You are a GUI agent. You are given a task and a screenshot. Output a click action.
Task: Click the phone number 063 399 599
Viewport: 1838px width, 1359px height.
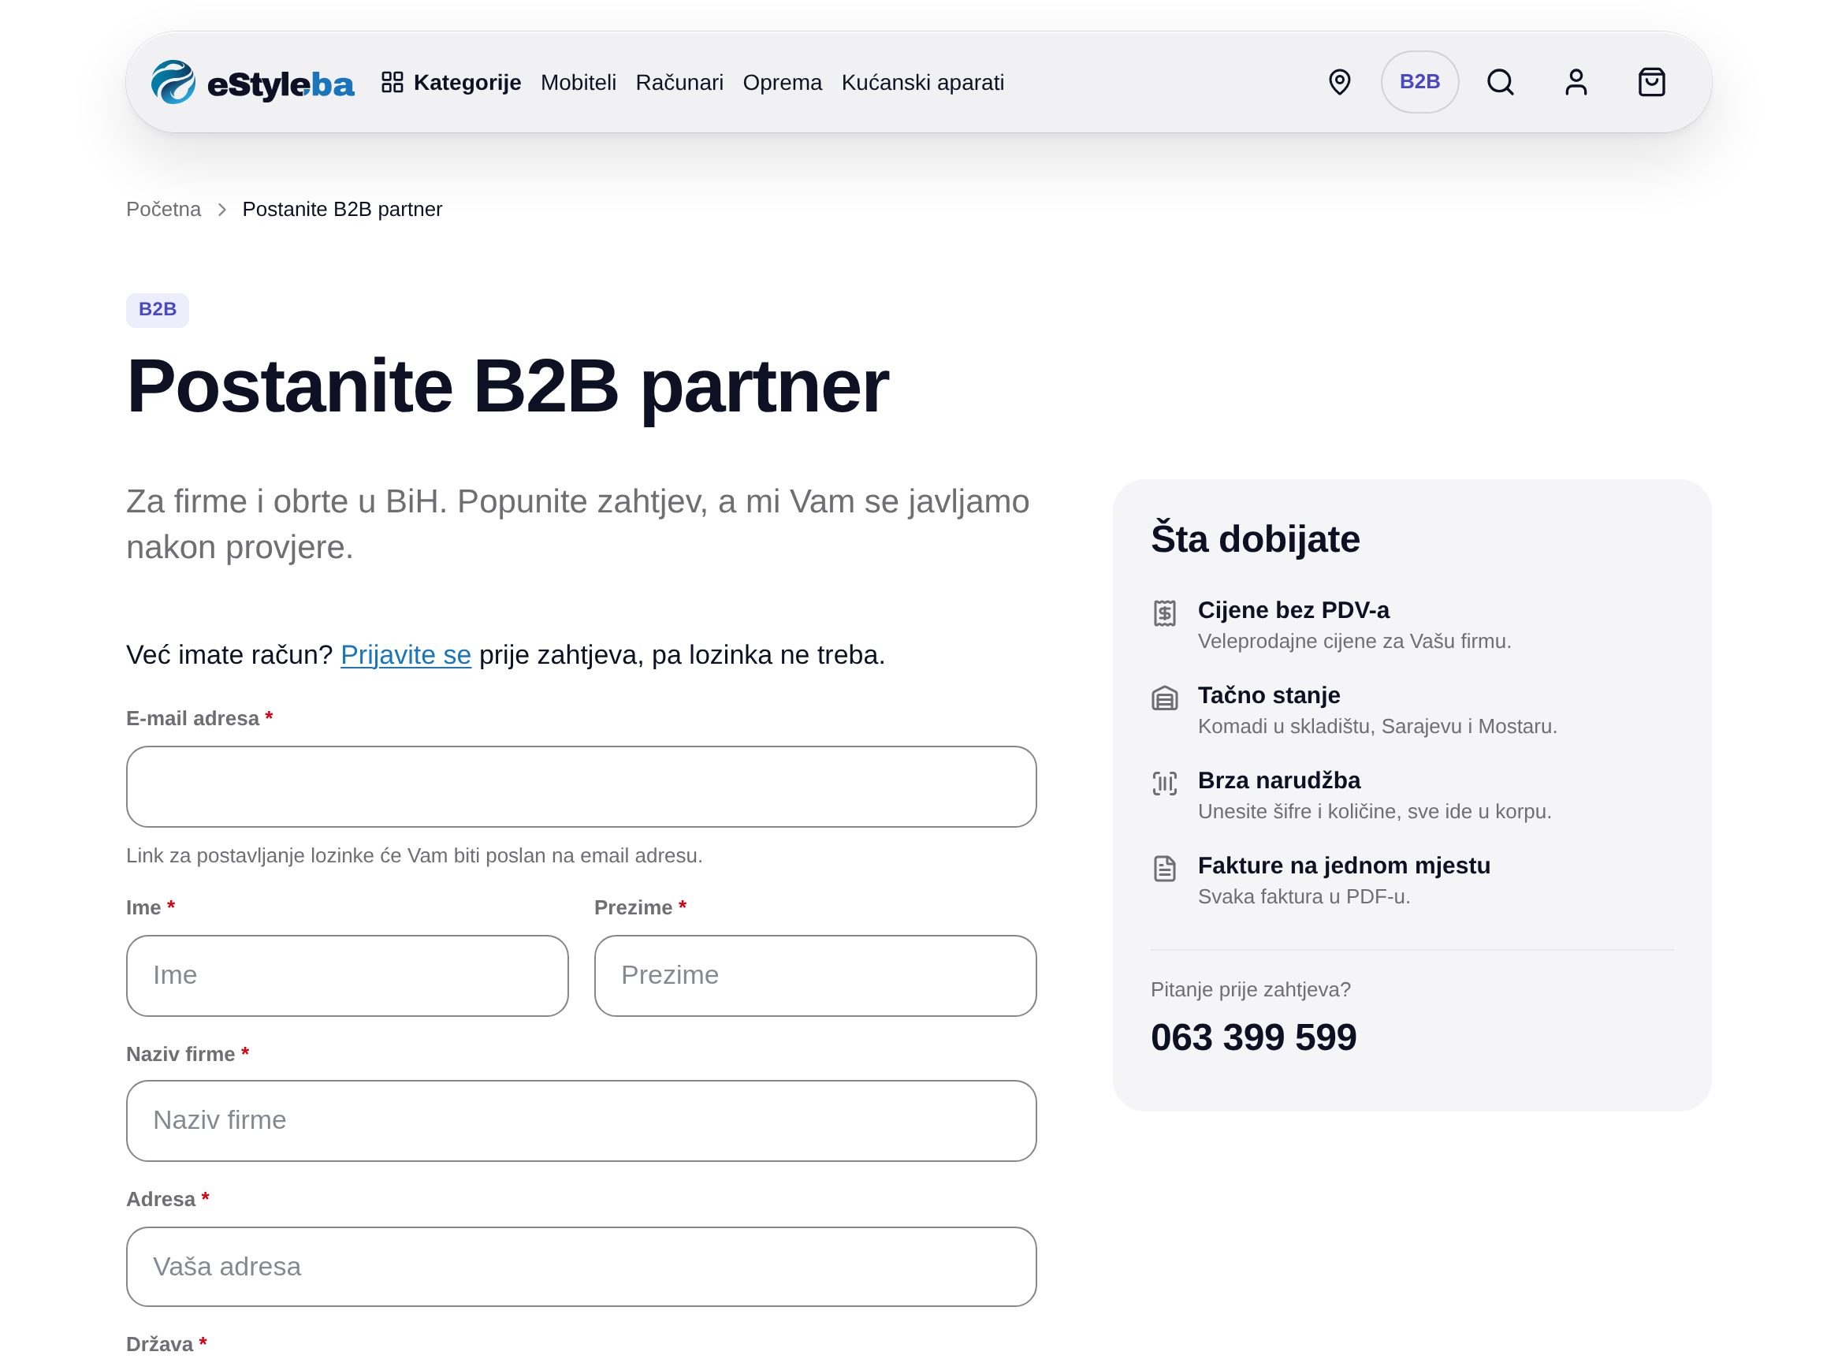point(1253,1037)
